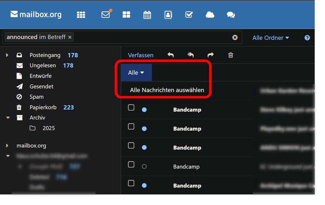Forward the selected message
325x205 pixels.
[x=211, y=55]
